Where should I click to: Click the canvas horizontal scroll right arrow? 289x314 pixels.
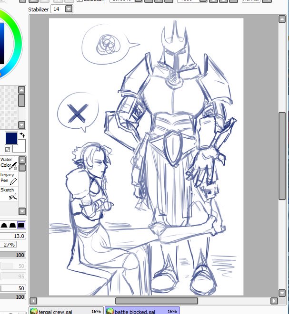click(x=274, y=301)
